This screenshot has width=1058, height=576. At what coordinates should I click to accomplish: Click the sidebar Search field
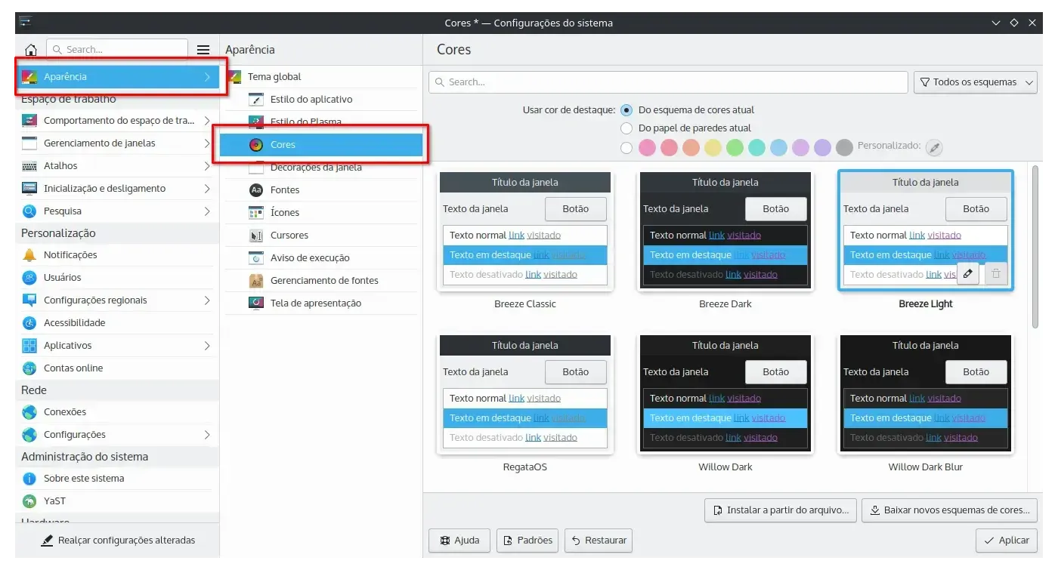(x=117, y=50)
